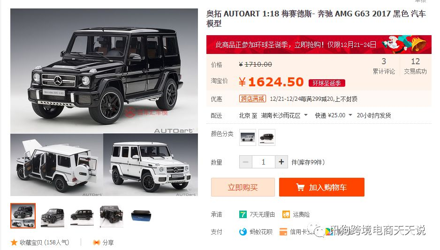Open the 交易成功 transactions count tab

(415, 66)
